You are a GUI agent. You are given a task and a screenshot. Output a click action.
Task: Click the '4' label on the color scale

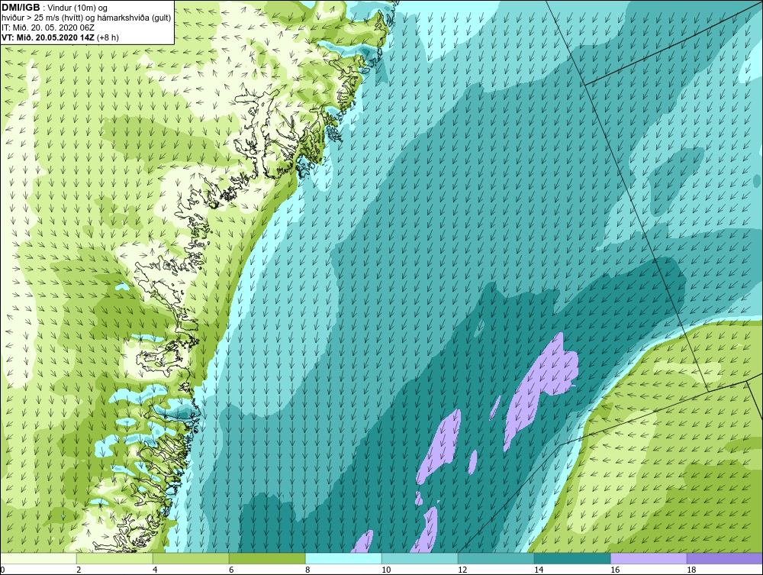click(x=155, y=570)
